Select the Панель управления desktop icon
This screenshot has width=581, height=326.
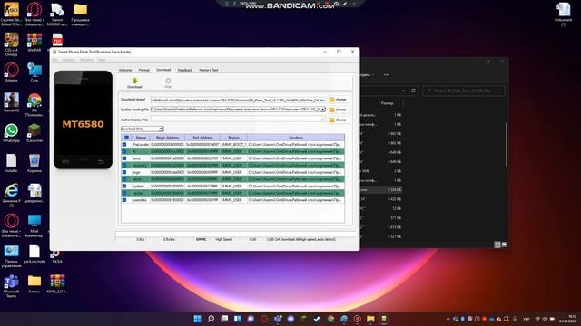(x=11, y=256)
